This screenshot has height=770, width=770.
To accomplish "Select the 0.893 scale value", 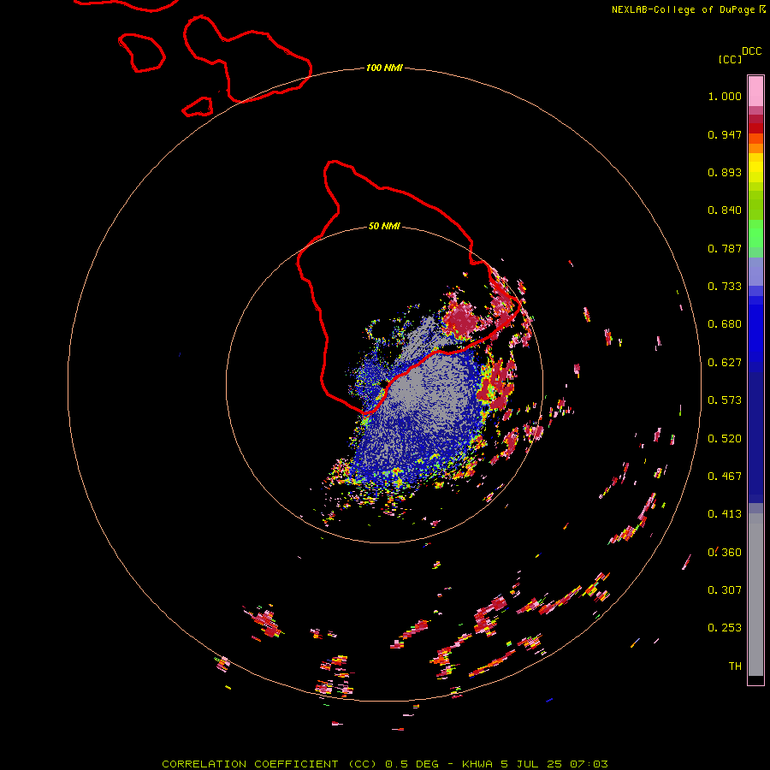I will (725, 172).
